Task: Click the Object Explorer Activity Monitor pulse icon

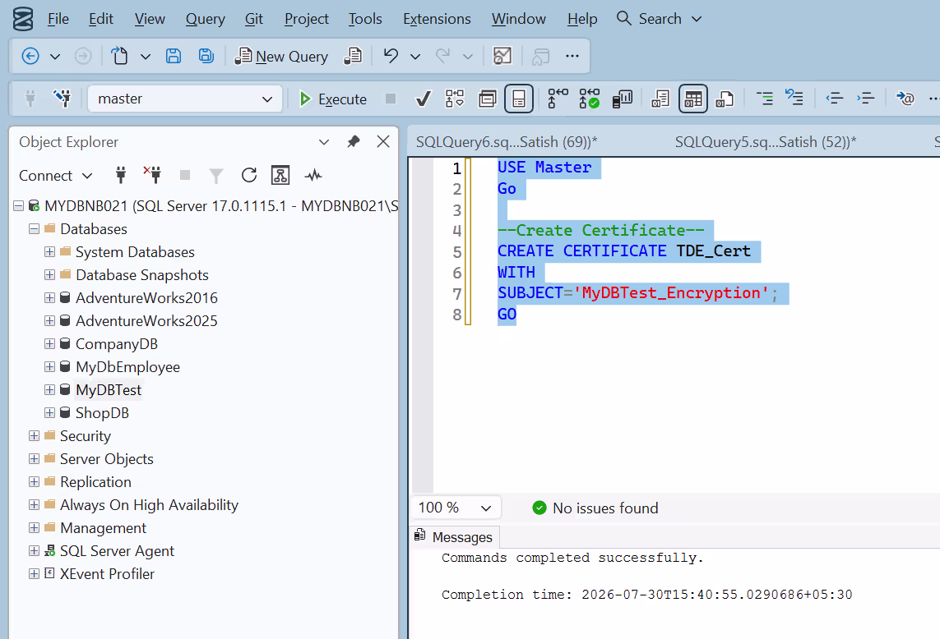Action: point(313,176)
